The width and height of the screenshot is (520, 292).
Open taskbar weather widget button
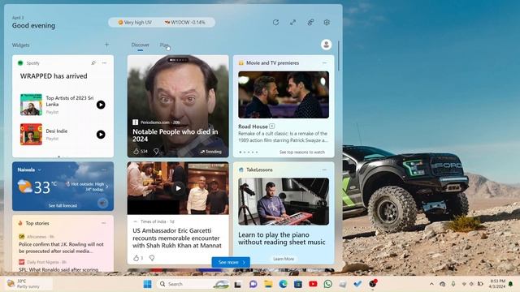tap(28, 284)
